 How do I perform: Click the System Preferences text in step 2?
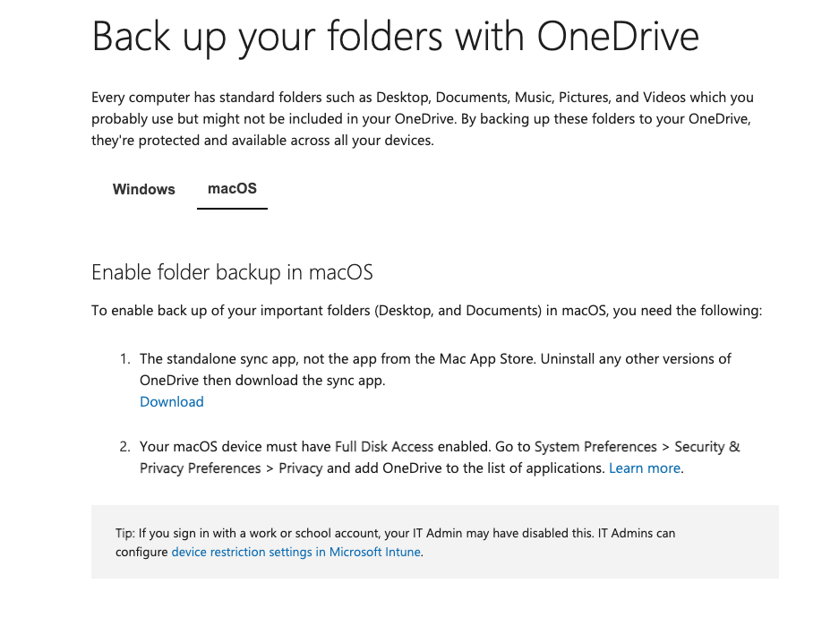tap(595, 447)
